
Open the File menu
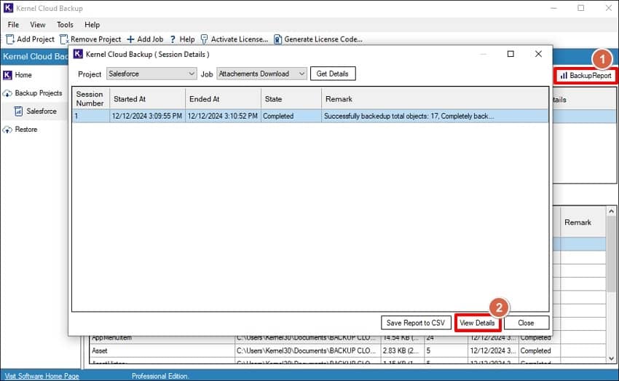coord(13,25)
